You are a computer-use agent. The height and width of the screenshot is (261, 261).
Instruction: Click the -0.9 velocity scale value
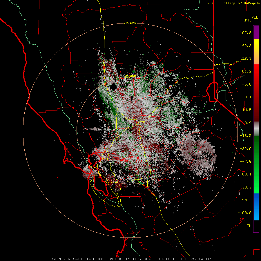[x=247, y=123]
